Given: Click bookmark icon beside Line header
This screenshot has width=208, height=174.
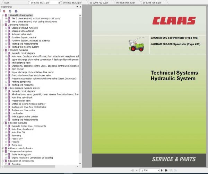Looking at the screenshot, I should click(9, 113).
